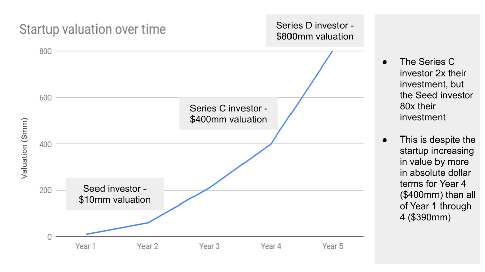The width and height of the screenshot is (485, 272).
Task: Click the Year 2 axis label
Action: pyautogui.click(x=148, y=246)
